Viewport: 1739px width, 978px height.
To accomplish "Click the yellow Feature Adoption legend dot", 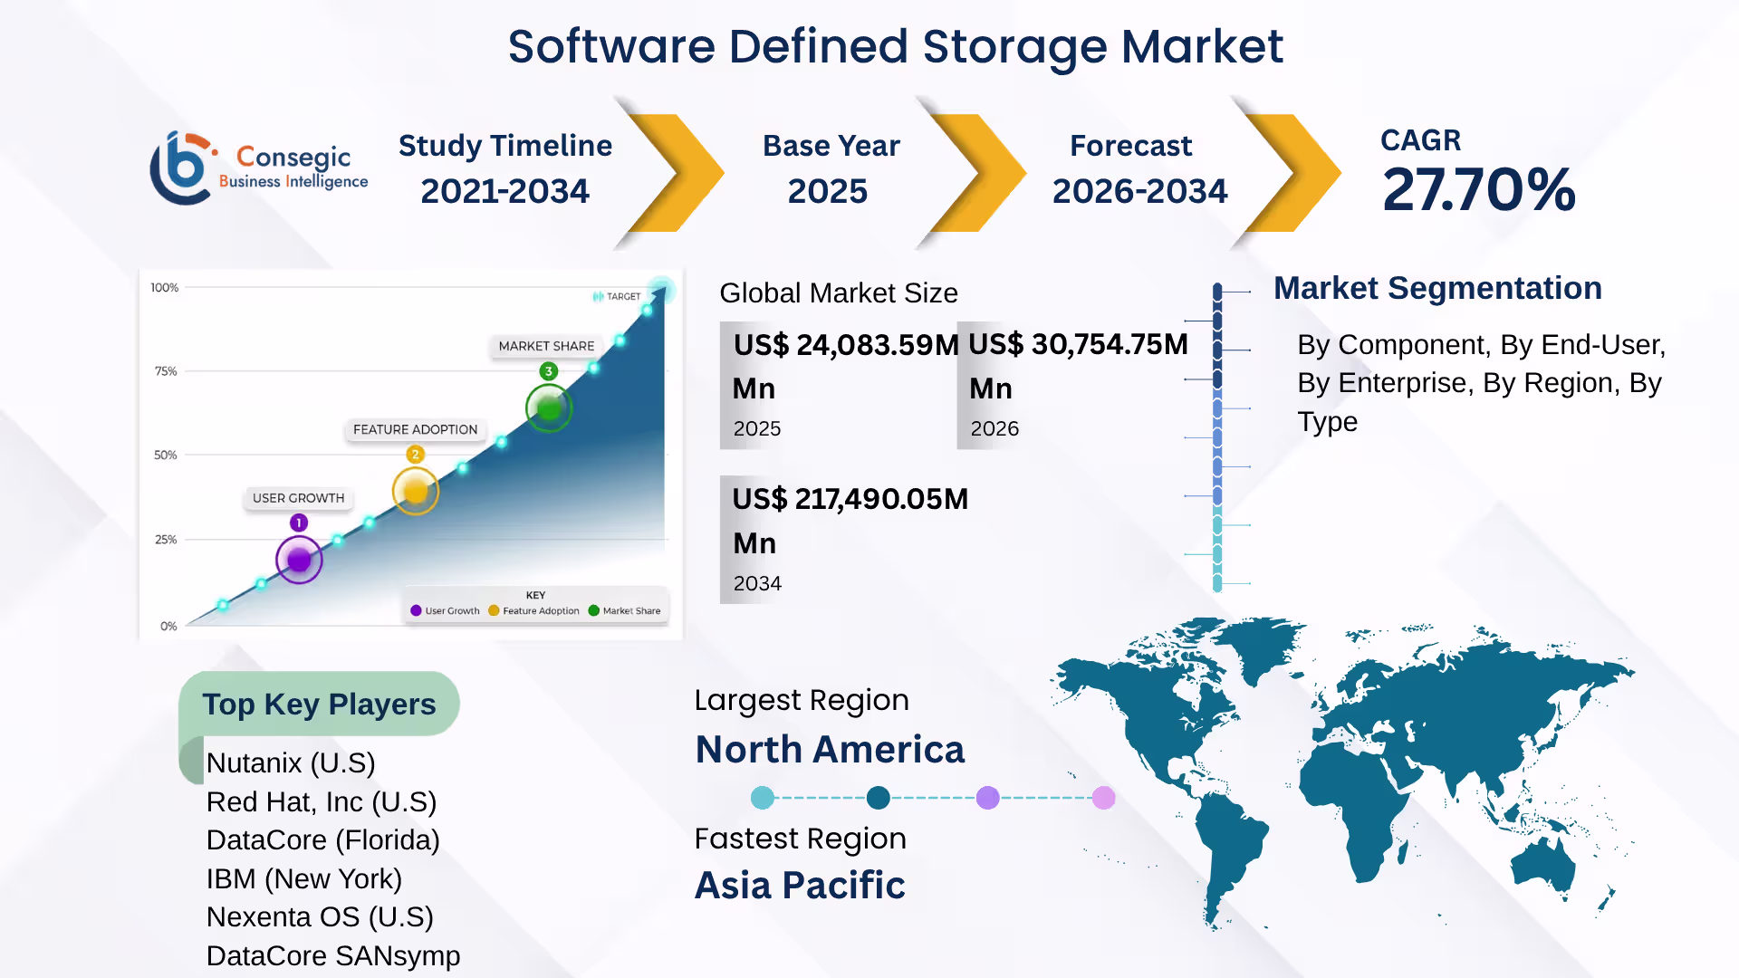I will click(x=494, y=610).
